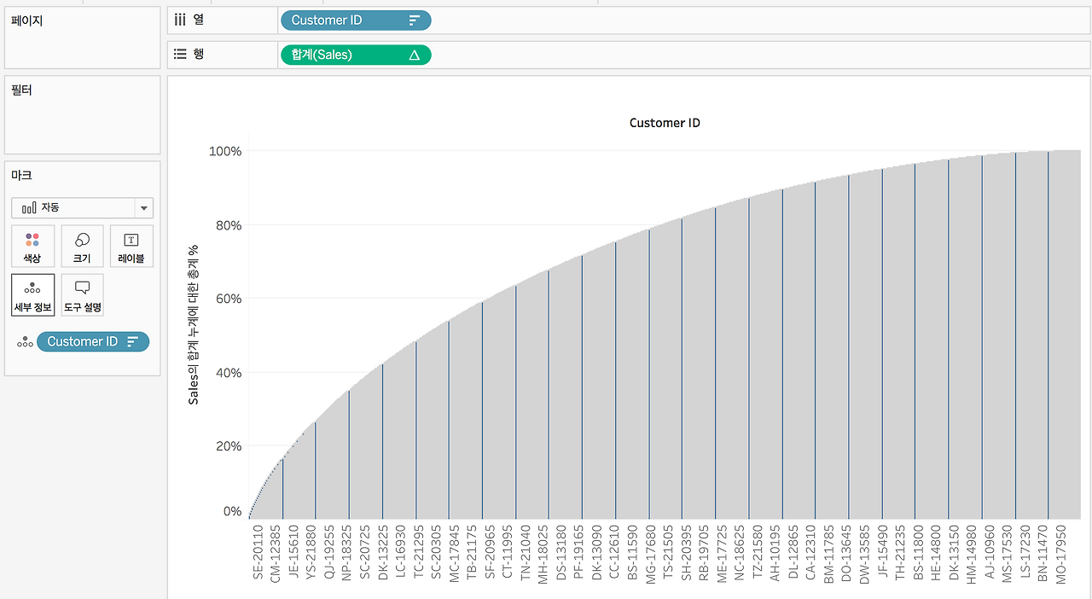Viewport: 1092px width, 599px height.
Task: Click the SF-20965 customer label
Action: pyautogui.click(x=489, y=553)
